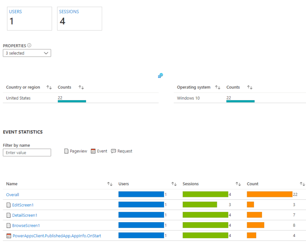Open the EditScreen1 link
This screenshot has height=244, width=306.
click(23, 205)
